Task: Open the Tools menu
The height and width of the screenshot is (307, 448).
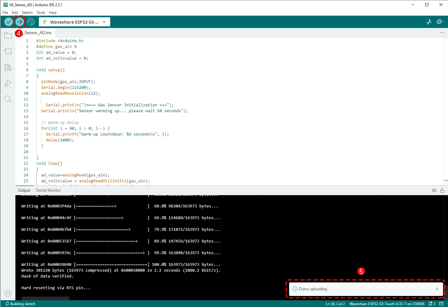Action: point(41,13)
